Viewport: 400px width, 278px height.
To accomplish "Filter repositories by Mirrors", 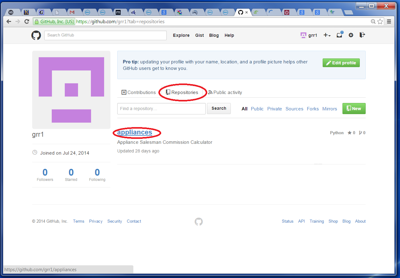I will click(x=330, y=109).
